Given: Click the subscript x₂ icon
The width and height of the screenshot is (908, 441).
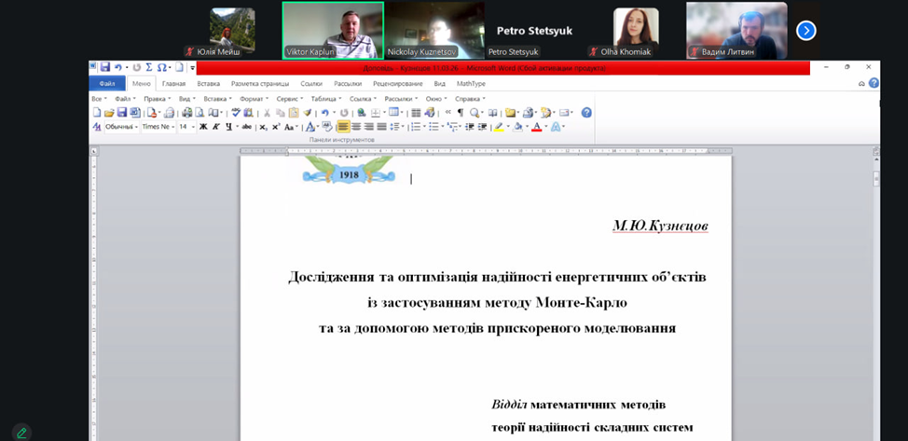Looking at the screenshot, I should click(x=263, y=127).
